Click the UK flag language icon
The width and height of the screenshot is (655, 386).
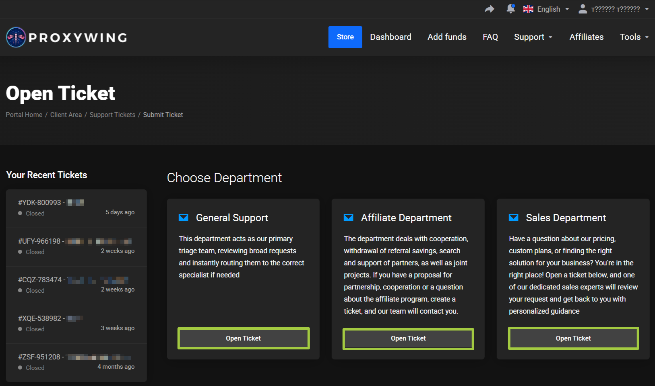[x=528, y=9]
